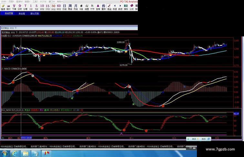Toggle the 30分 timeframe button
The width and height of the screenshot is (244, 157).
(x=53, y=7)
